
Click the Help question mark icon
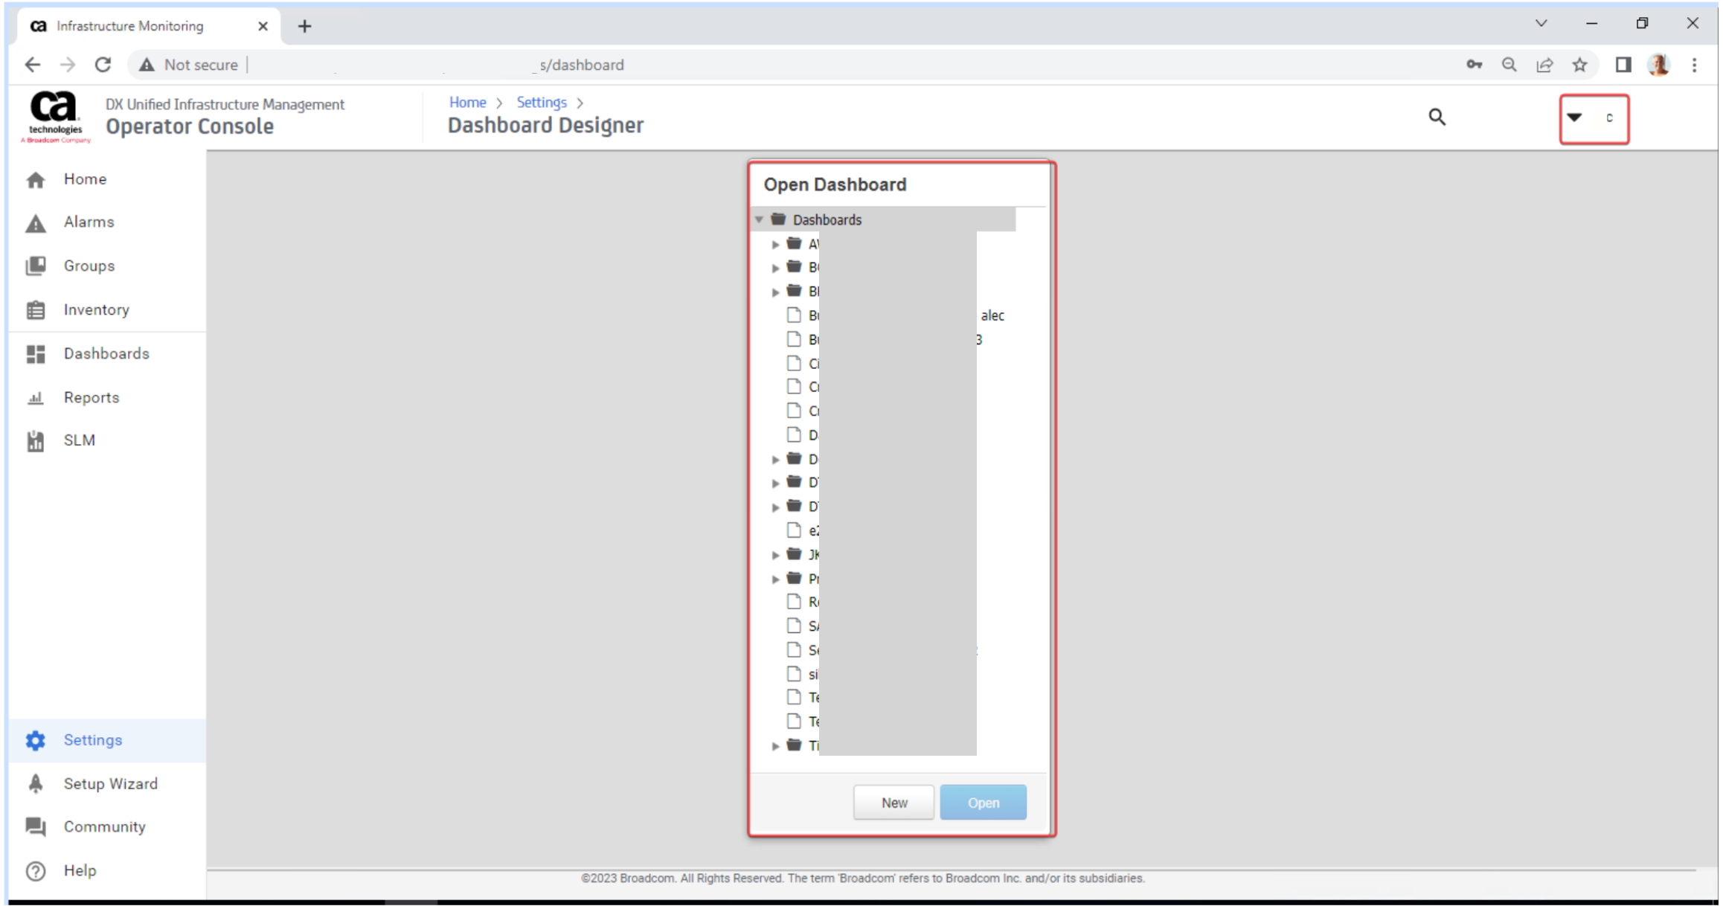point(36,871)
